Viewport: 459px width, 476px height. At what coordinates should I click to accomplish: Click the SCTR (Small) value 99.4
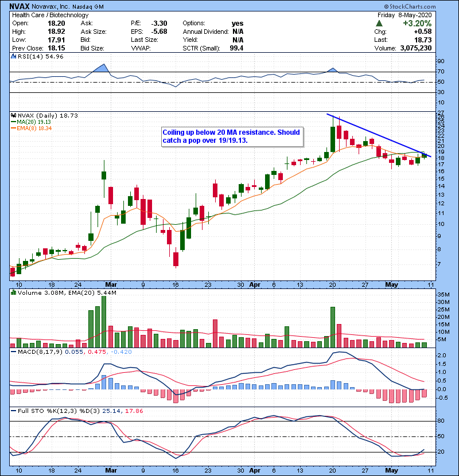coord(236,48)
